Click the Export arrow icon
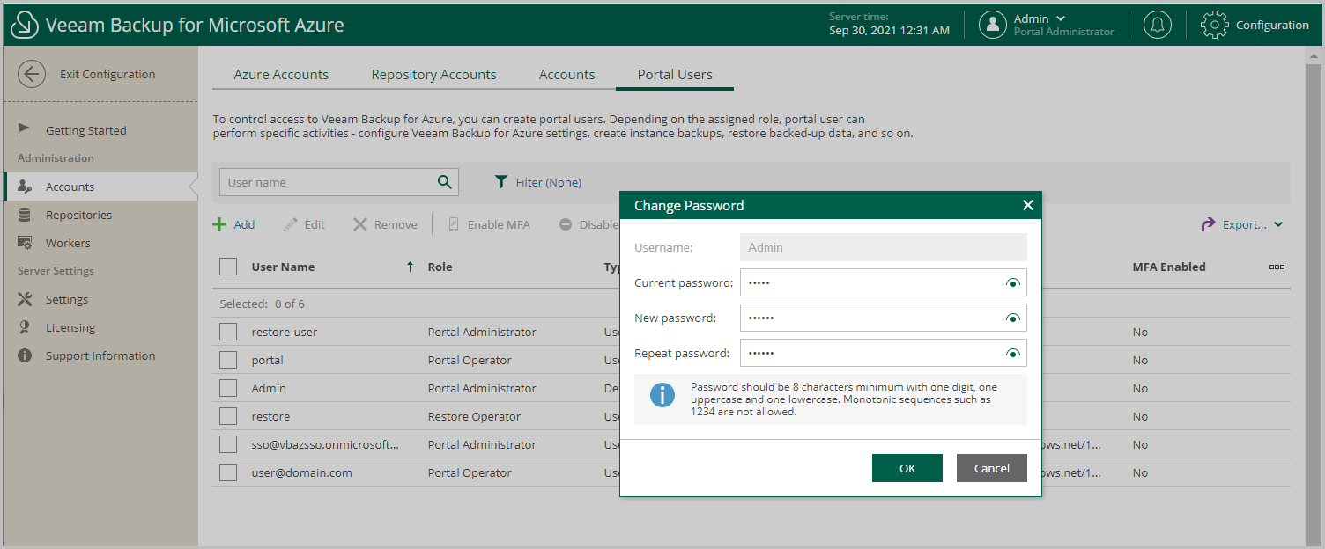 point(1209,224)
